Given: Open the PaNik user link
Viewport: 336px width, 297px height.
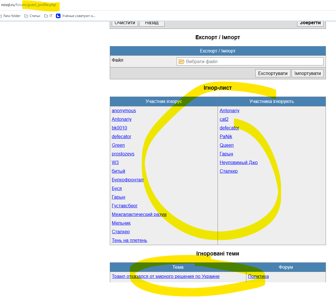Looking at the screenshot, I should point(226,137).
